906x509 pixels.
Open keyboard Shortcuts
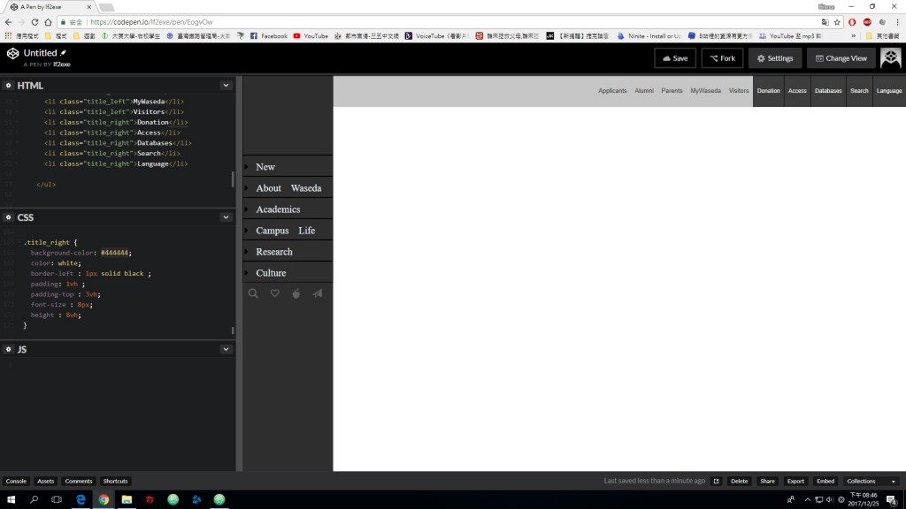(116, 481)
